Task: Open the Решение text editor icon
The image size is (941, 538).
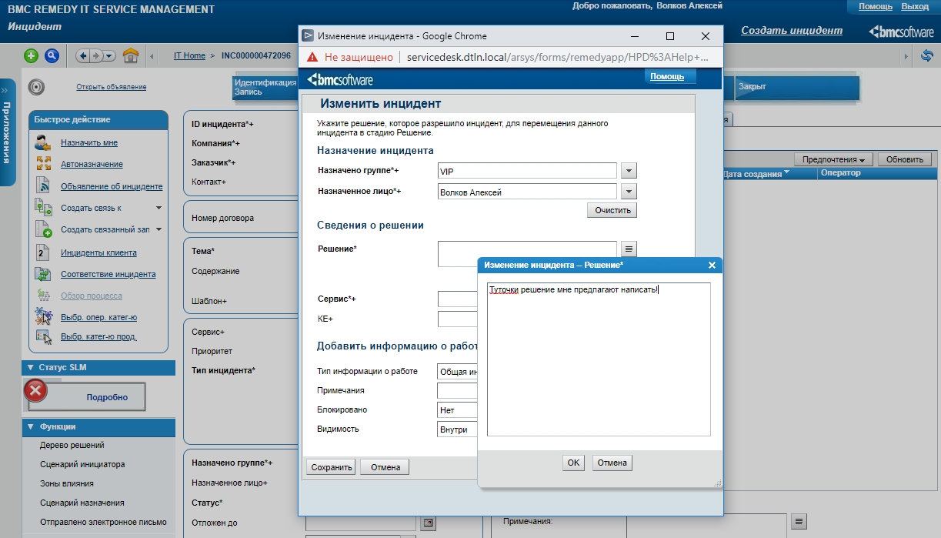Action: (x=629, y=249)
